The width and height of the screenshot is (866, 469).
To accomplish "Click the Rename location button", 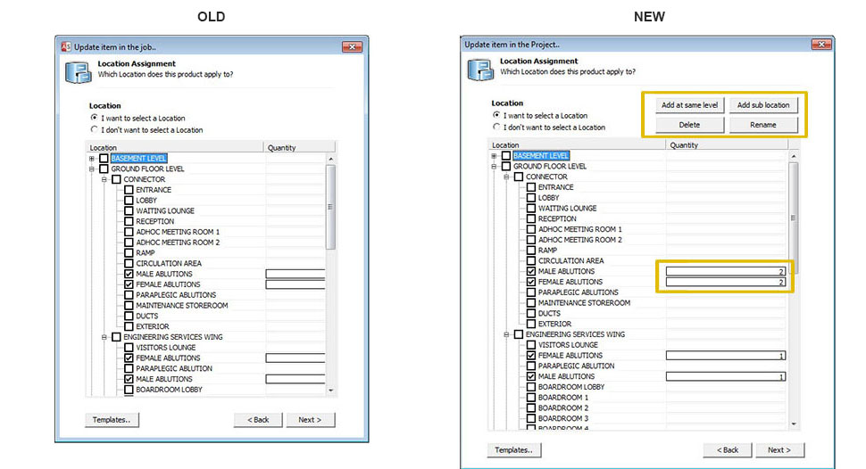I will click(762, 126).
